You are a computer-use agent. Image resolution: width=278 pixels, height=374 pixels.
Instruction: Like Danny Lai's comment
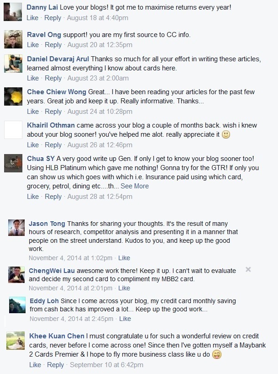(x=34, y=20)
